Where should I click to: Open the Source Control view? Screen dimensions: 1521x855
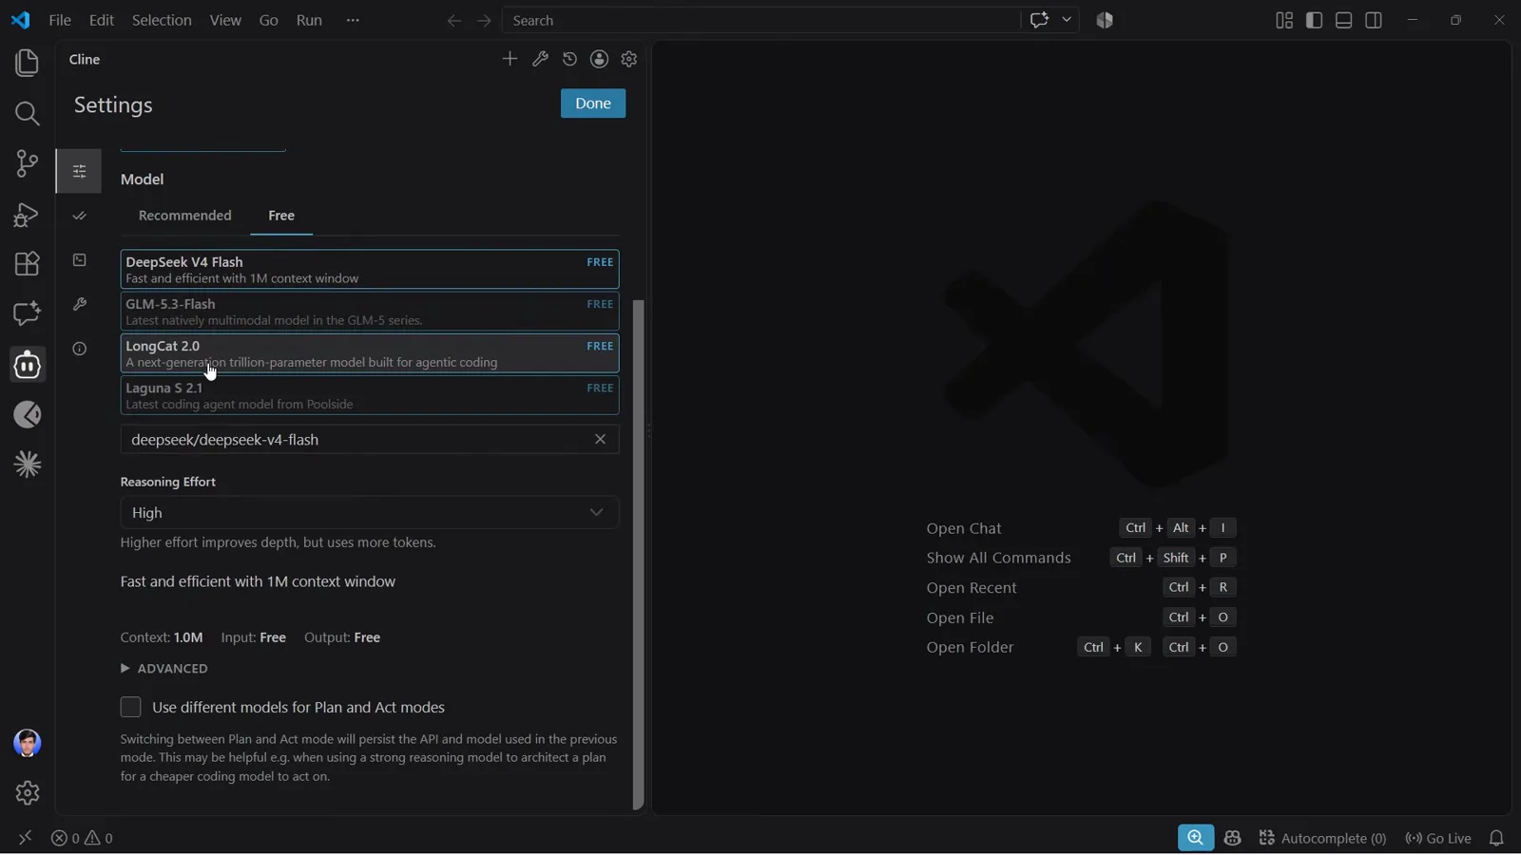(27, 164)
